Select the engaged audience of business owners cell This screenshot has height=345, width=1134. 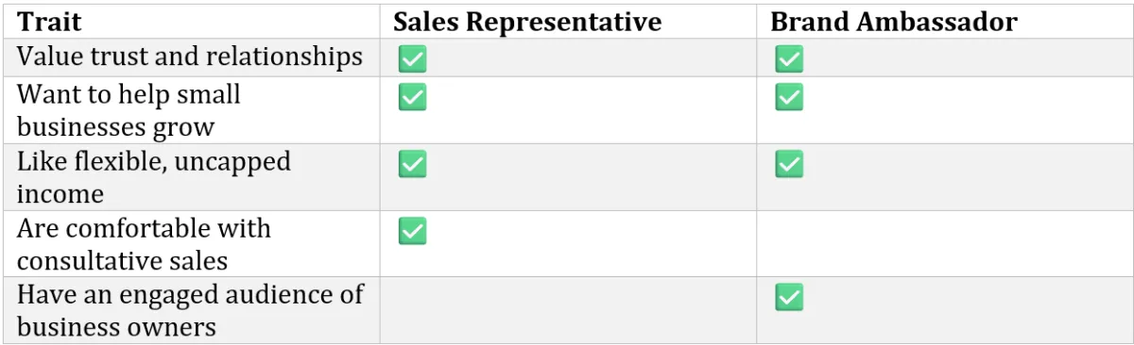(x=190, y=310)
